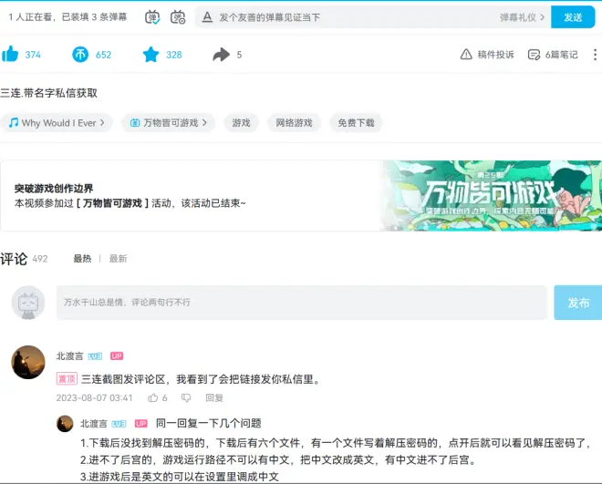Open the danmaku settings icon

pyautogui.click(x=178, y=16)
